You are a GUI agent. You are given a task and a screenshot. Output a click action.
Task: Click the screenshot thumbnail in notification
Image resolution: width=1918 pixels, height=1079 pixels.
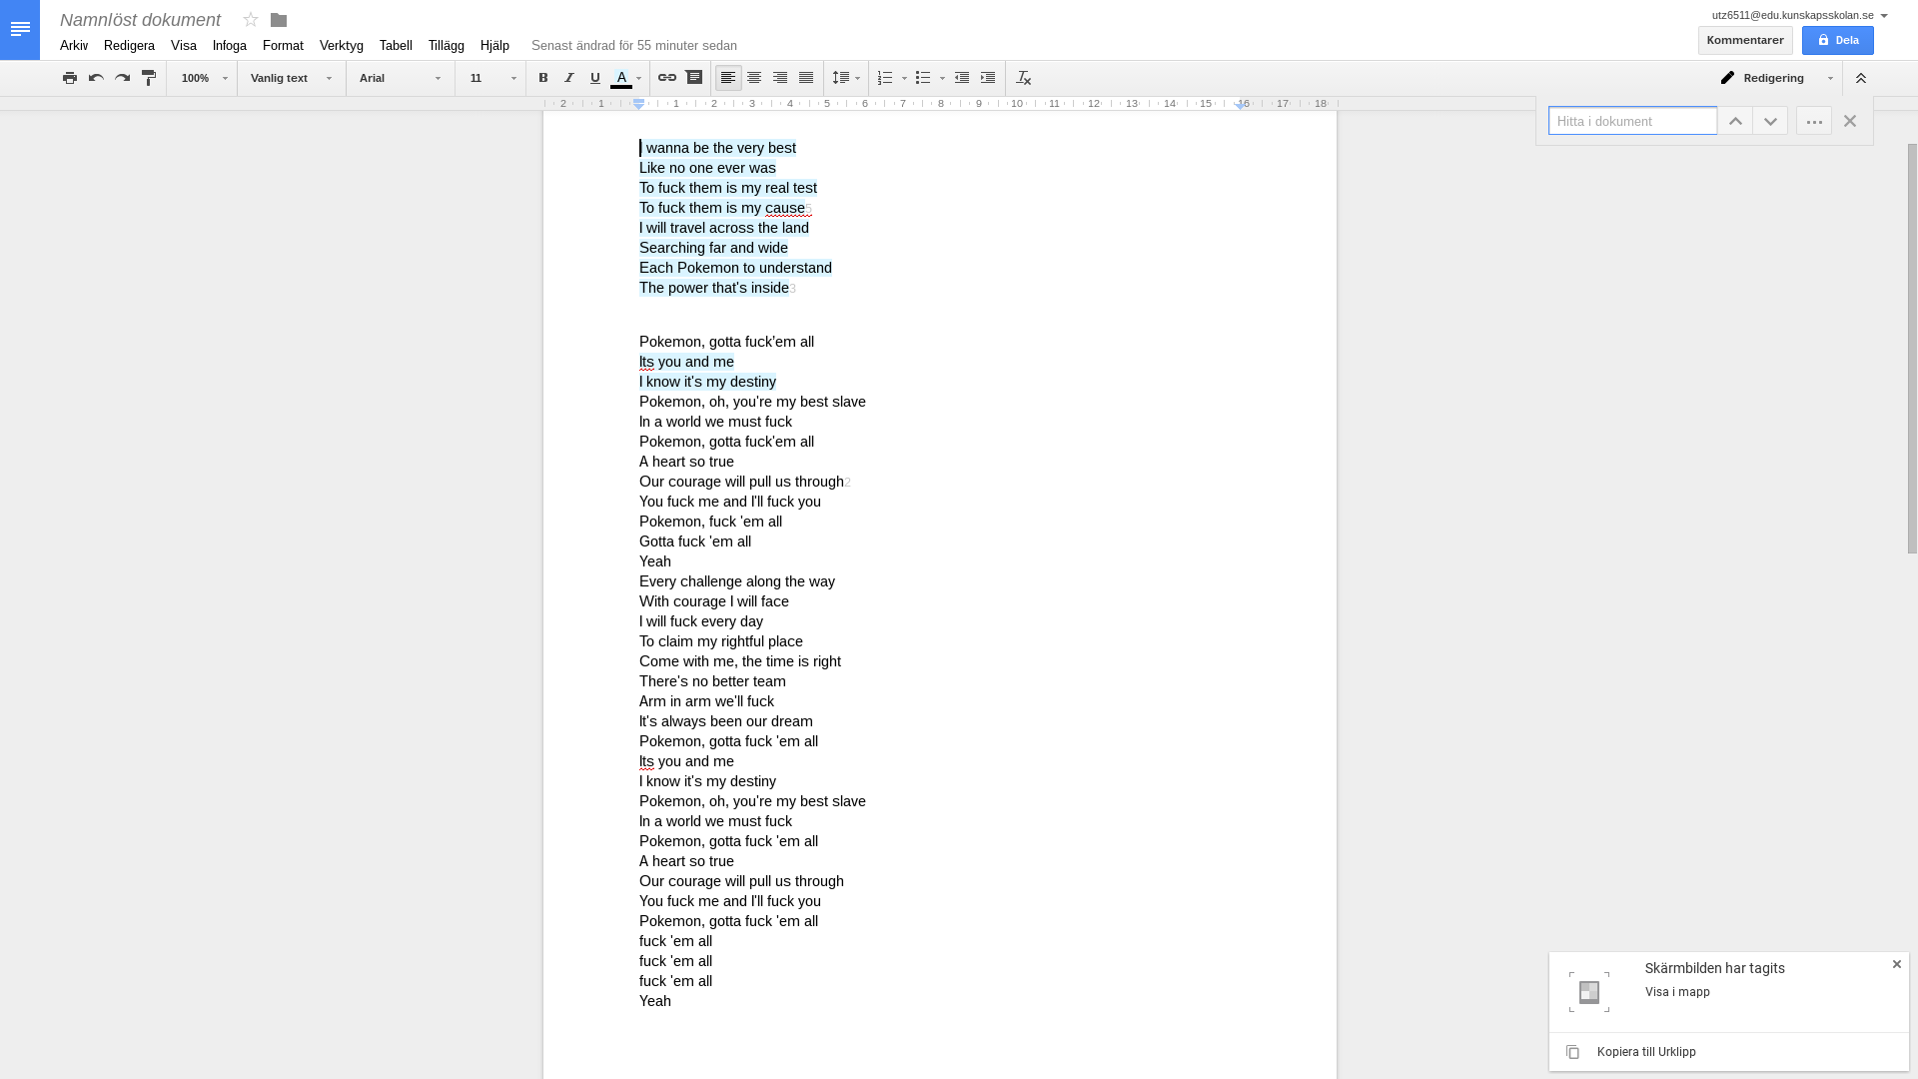point(1589,992)
